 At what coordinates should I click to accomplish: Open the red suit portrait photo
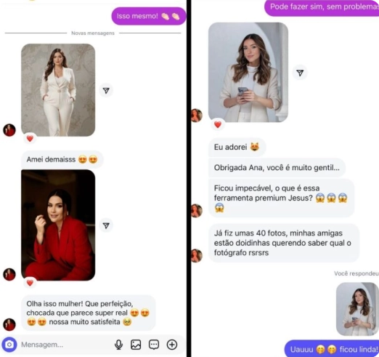point(58,225)
